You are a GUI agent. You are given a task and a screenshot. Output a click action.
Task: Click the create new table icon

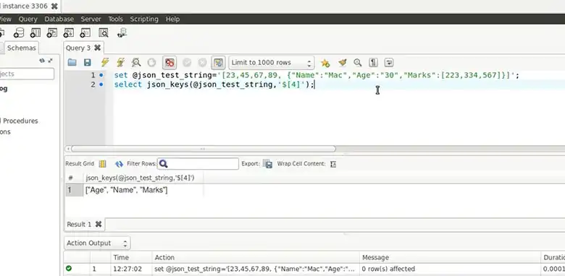[35, 33]
